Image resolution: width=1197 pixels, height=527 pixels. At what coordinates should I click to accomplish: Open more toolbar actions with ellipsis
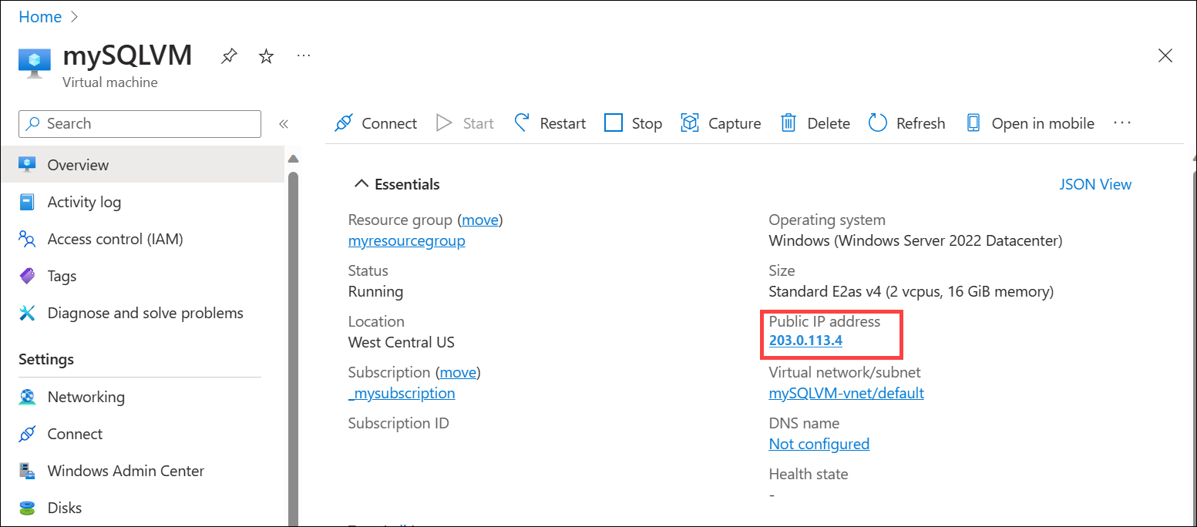(x=1122, y=123)
